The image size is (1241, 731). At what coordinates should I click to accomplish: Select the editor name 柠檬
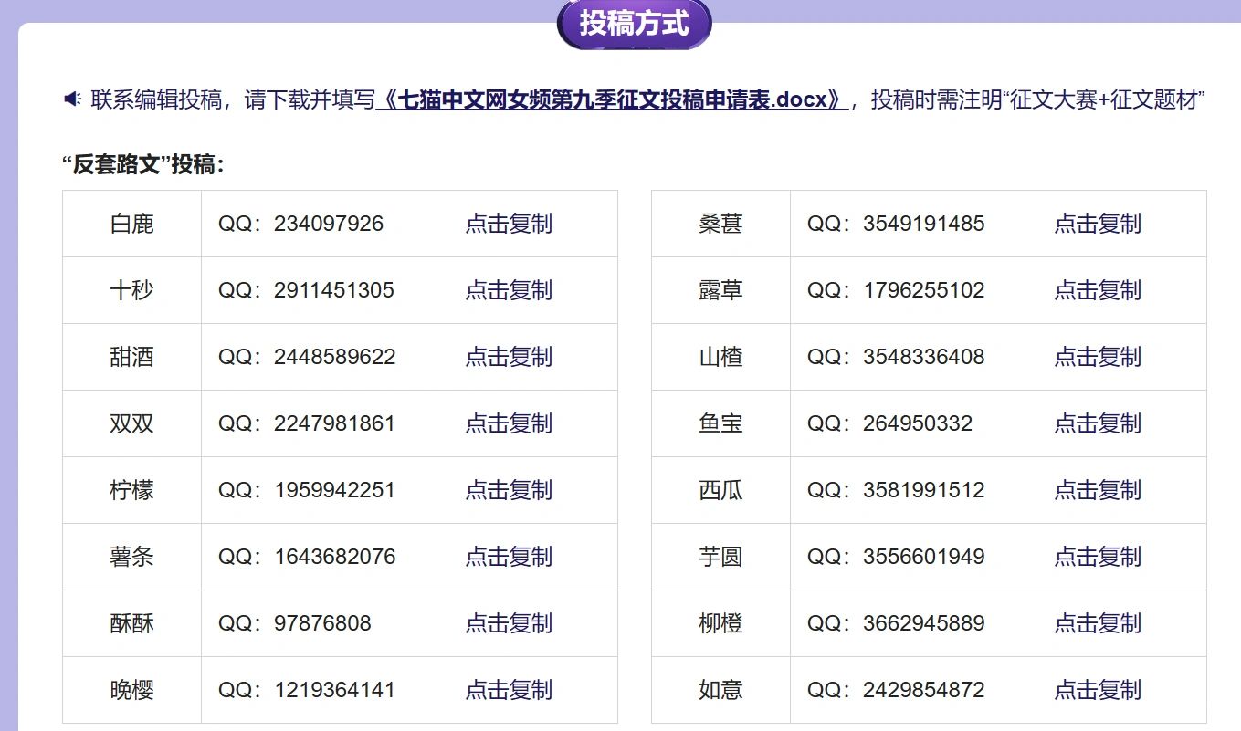[131, 490]
